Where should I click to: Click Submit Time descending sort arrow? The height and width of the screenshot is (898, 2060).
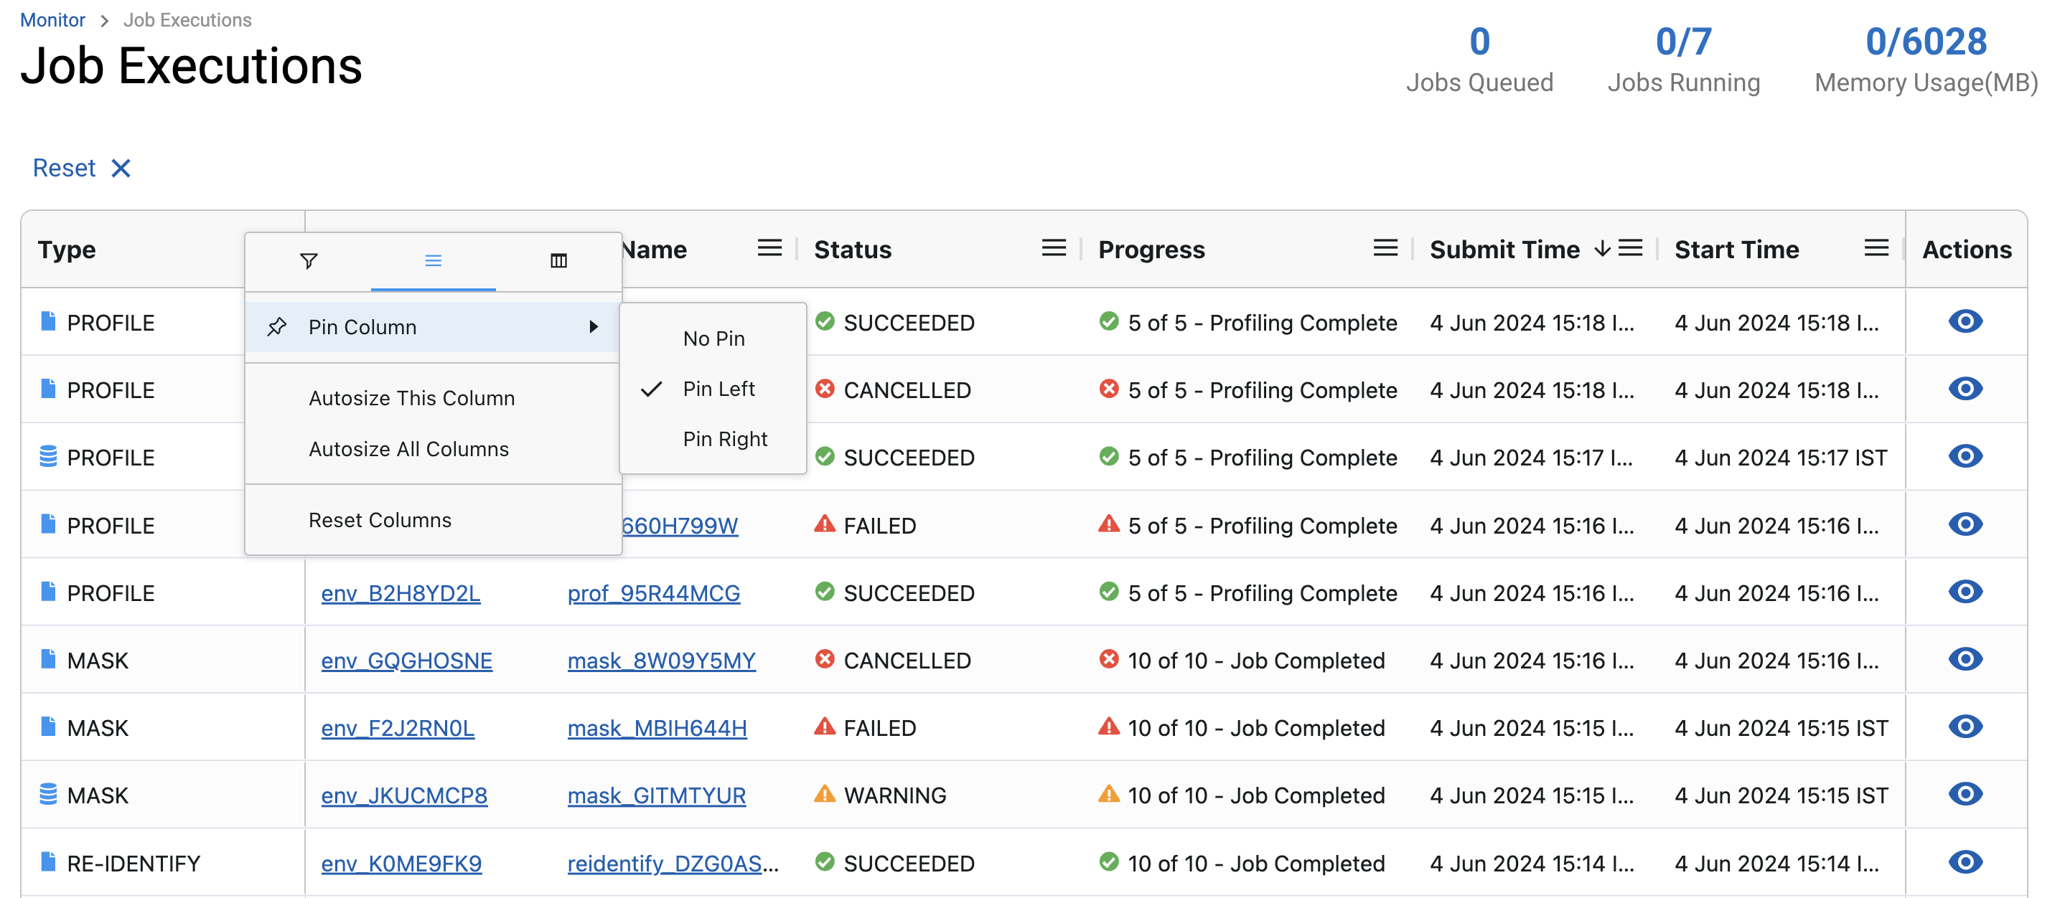coord(1601,248)
